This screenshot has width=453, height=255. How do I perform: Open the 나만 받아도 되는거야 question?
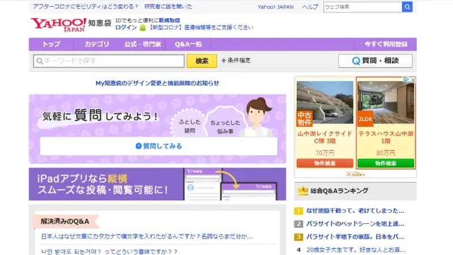[109, 251]
